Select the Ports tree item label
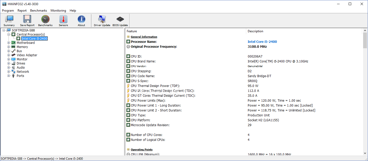The height and width of the screenshot is (161, 368). coord(20,76)
